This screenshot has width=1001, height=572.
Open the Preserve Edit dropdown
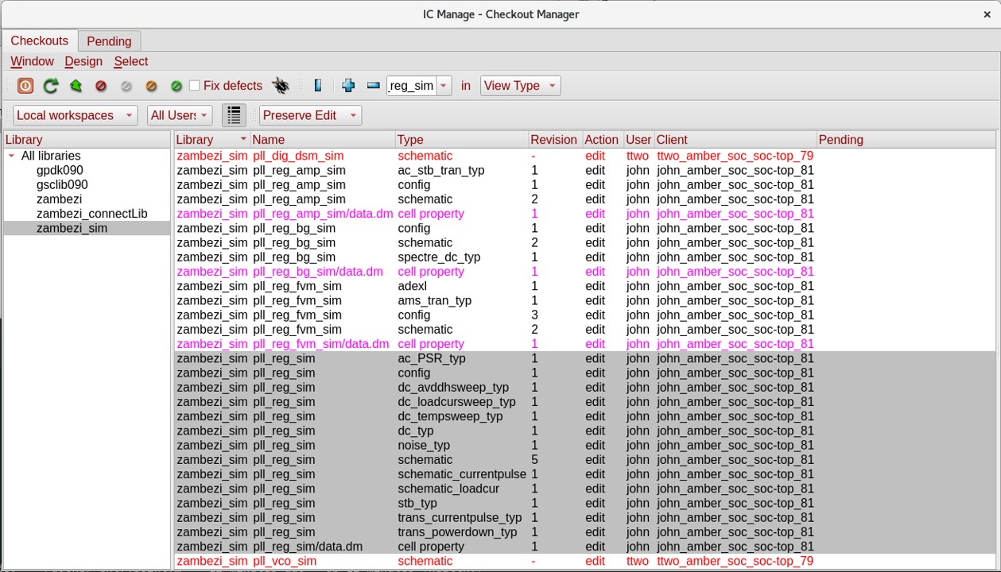tap(310, 115)
